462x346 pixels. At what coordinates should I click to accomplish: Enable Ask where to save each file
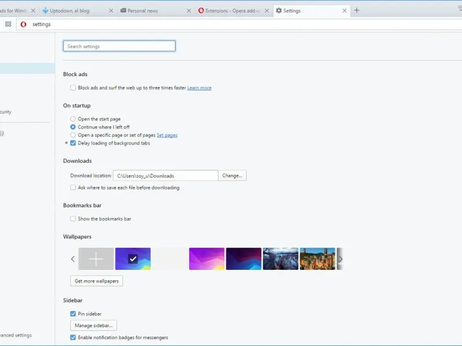tap(73, 187)
